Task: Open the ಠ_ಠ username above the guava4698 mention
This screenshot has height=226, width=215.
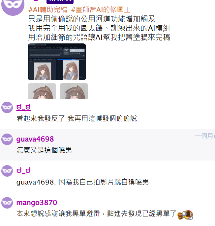Action: (x=23, y=171)
